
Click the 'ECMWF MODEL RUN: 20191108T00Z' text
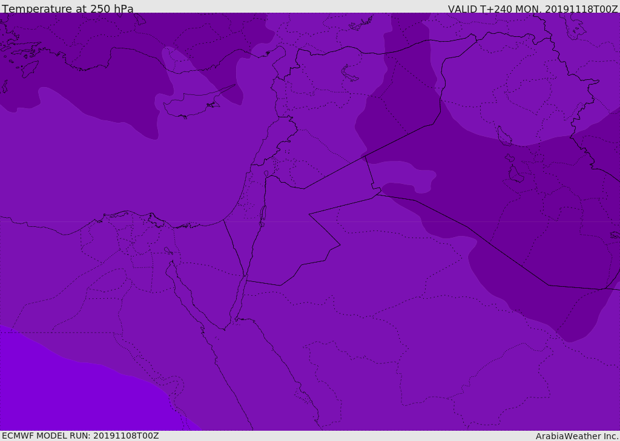pos(81,436)
